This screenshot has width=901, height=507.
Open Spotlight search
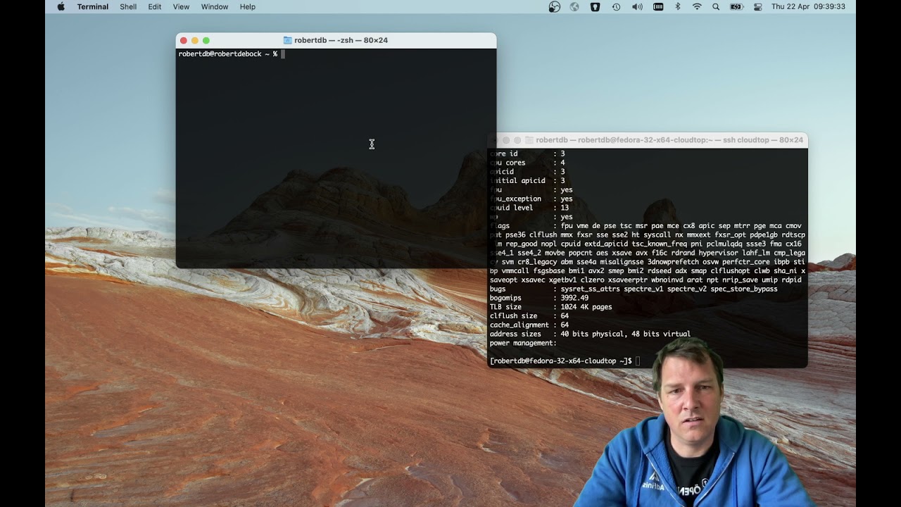point(716,6)
